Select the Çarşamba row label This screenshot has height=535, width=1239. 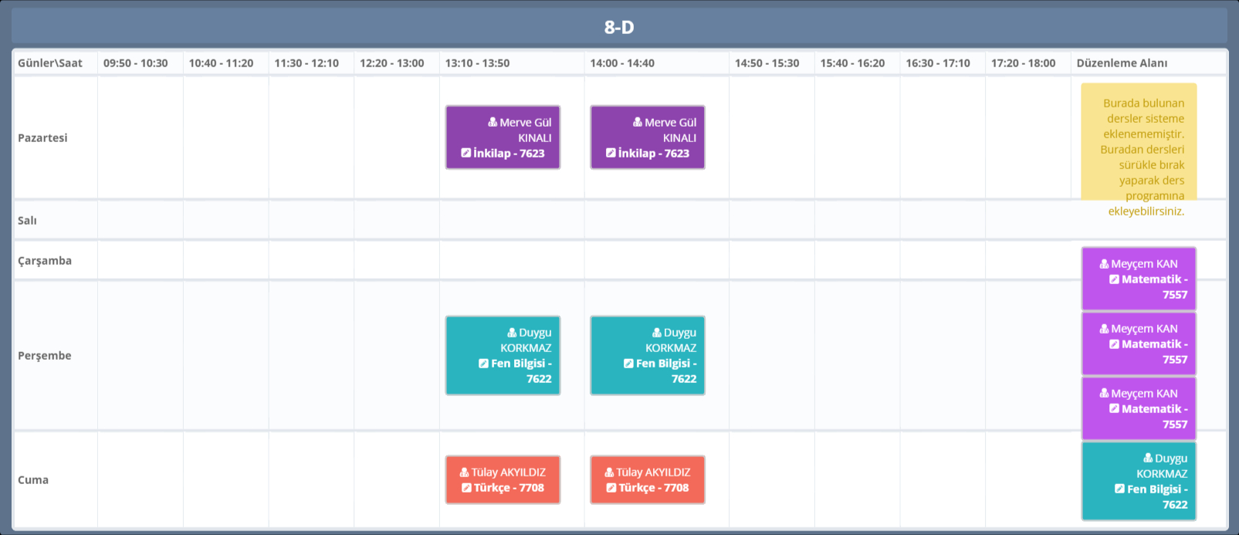pyautogui.click(x=45, y=260)
